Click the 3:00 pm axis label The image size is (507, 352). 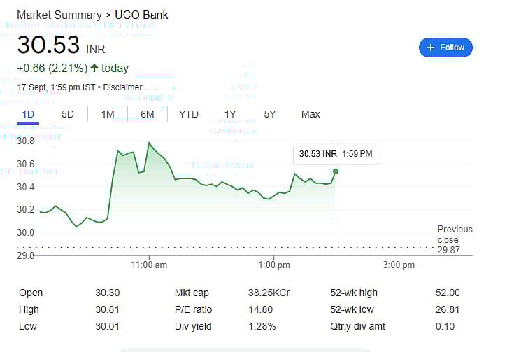[x=399, y=265]
